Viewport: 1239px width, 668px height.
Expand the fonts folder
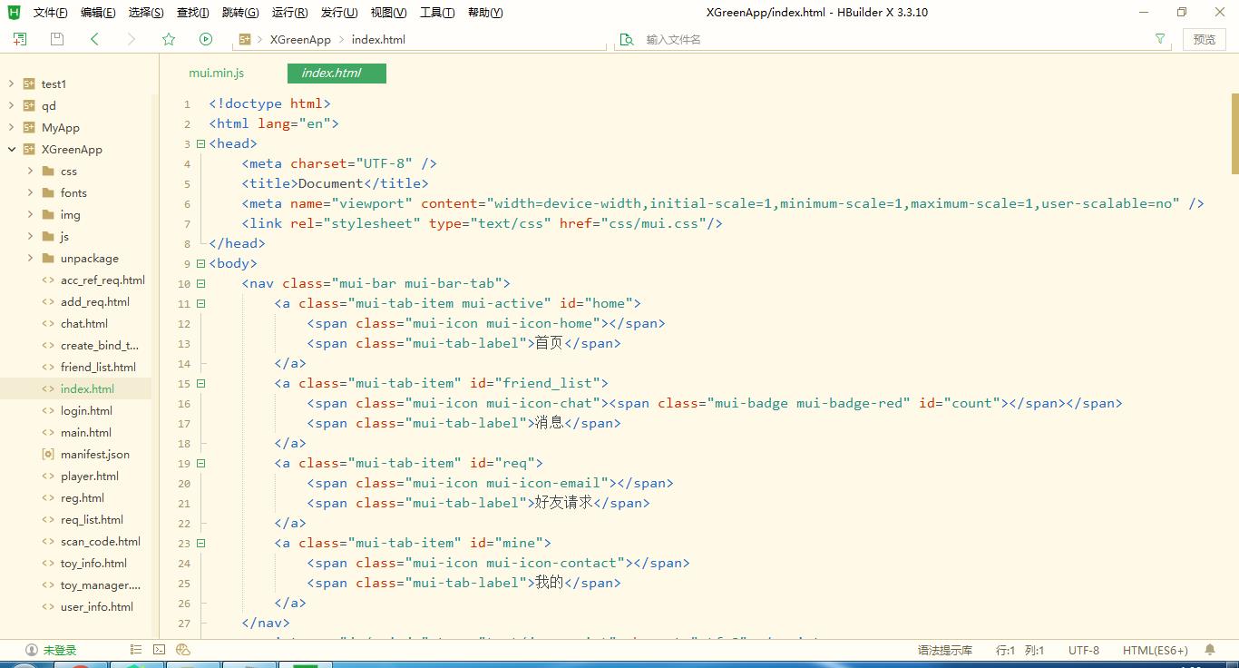coord(30,192)
